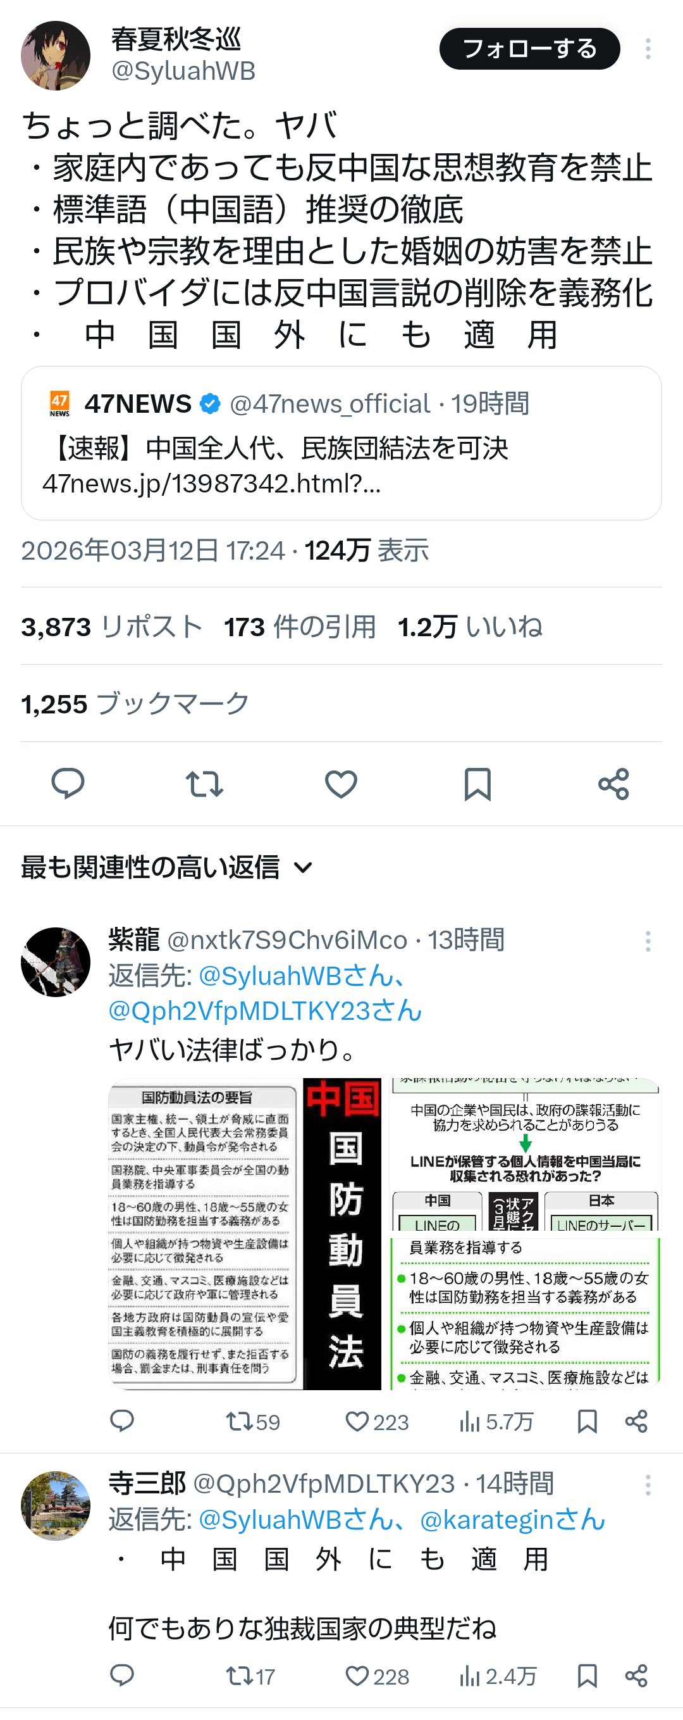Repost 紫龍's reply with 59 reposts
The image size is (683, 1720).
tap(253, 1422)
